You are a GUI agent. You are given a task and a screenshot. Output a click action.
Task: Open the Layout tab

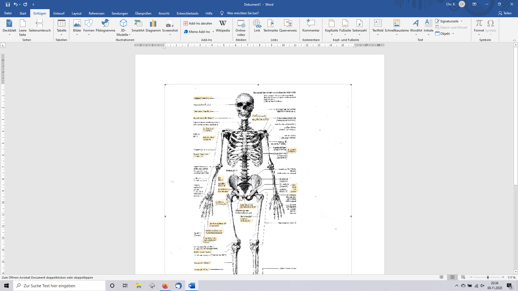(76, 13)
